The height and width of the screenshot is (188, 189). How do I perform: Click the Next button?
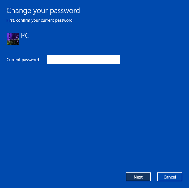point(138,177)
